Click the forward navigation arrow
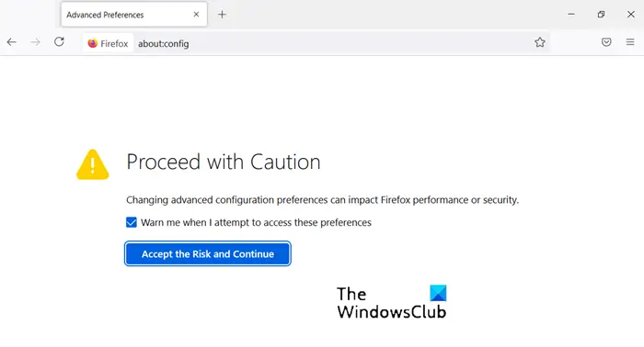 pos(36,42)
